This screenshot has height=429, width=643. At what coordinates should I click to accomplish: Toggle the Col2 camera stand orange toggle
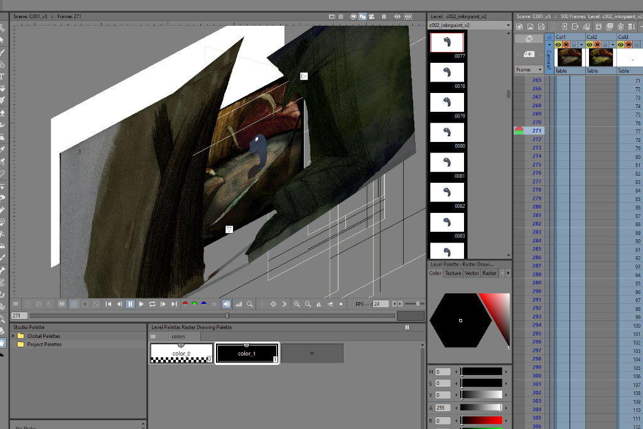pos(598,45)
